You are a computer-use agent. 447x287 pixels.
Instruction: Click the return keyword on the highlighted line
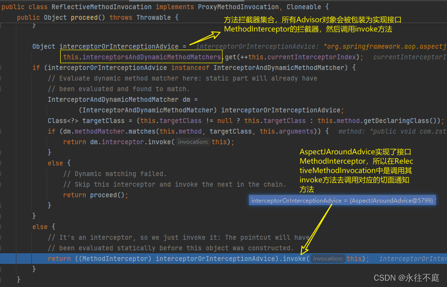[59, 259]
